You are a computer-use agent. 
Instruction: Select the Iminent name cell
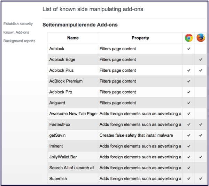click(x=73, y=146)
